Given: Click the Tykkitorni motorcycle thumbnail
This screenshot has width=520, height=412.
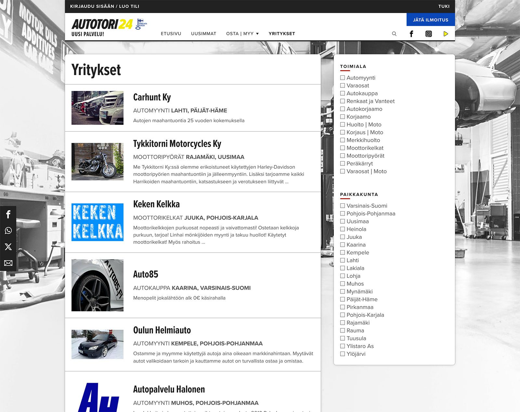Looking at the screenshot, I should (x=97, y=161).
